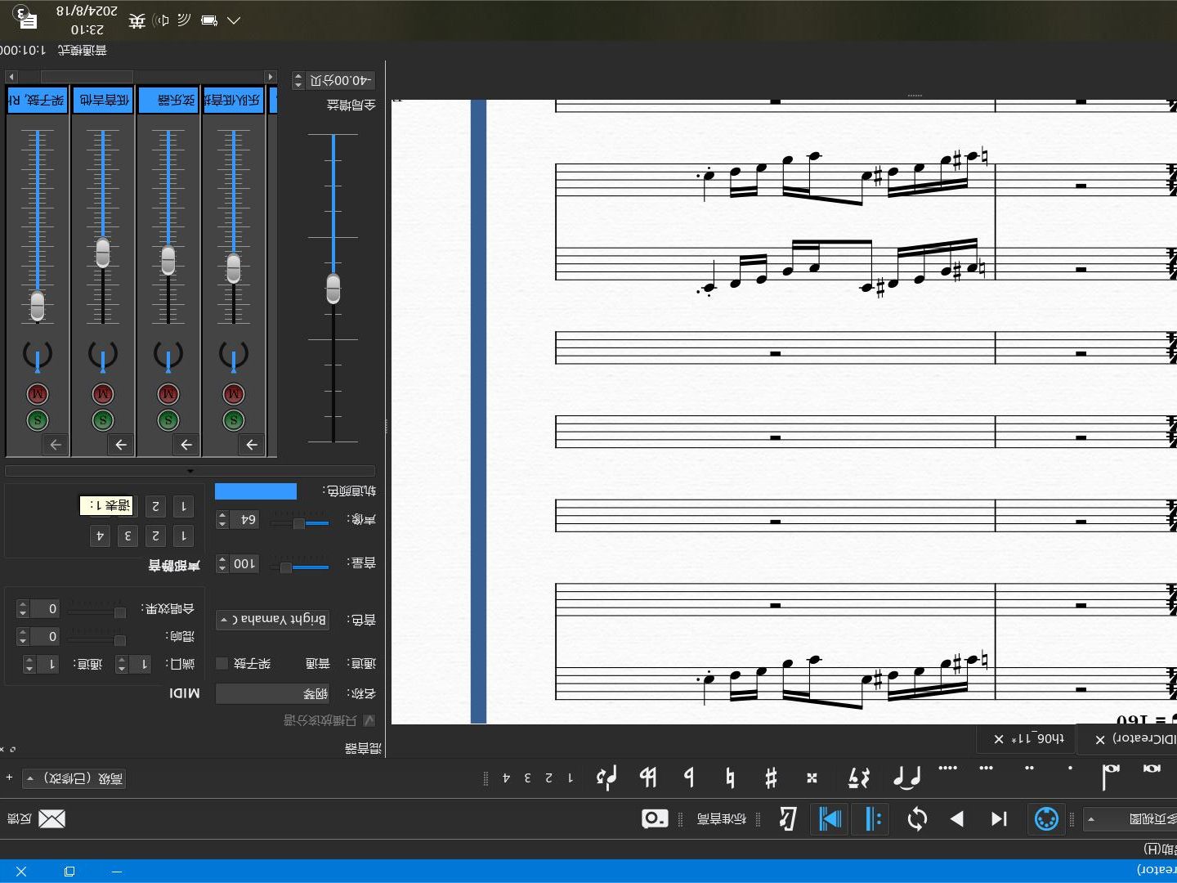Toggle 只播放该分谱 checkbox
The height and width of the screenshot is (883, 1177).
(369, 719)
